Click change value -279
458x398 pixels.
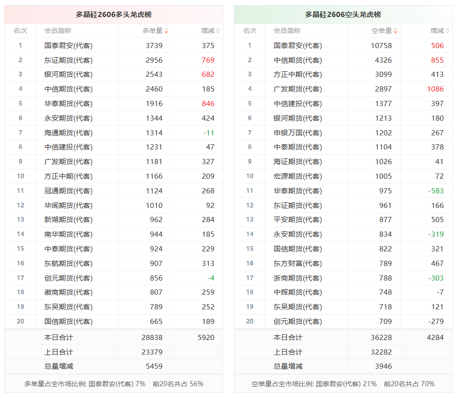(x=436, y=322)
